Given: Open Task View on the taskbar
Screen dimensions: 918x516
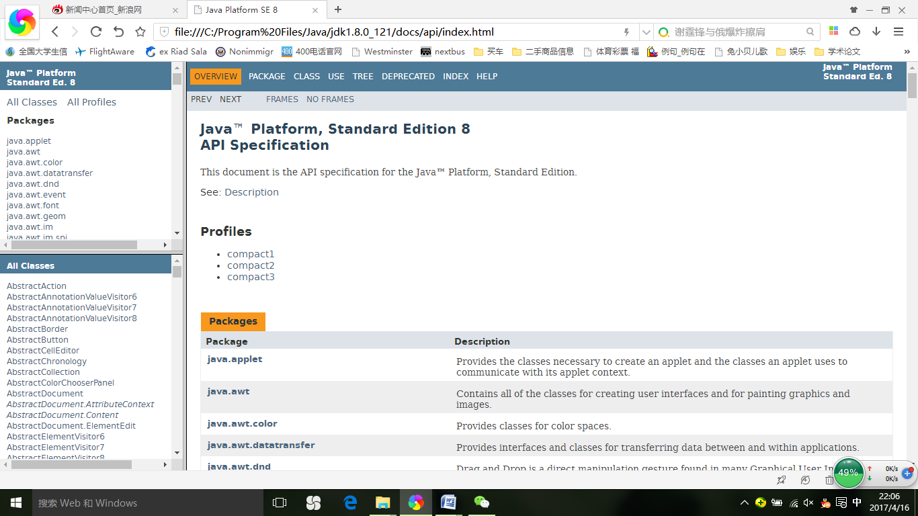Looking at the screenshot, I should click(280, 503).
